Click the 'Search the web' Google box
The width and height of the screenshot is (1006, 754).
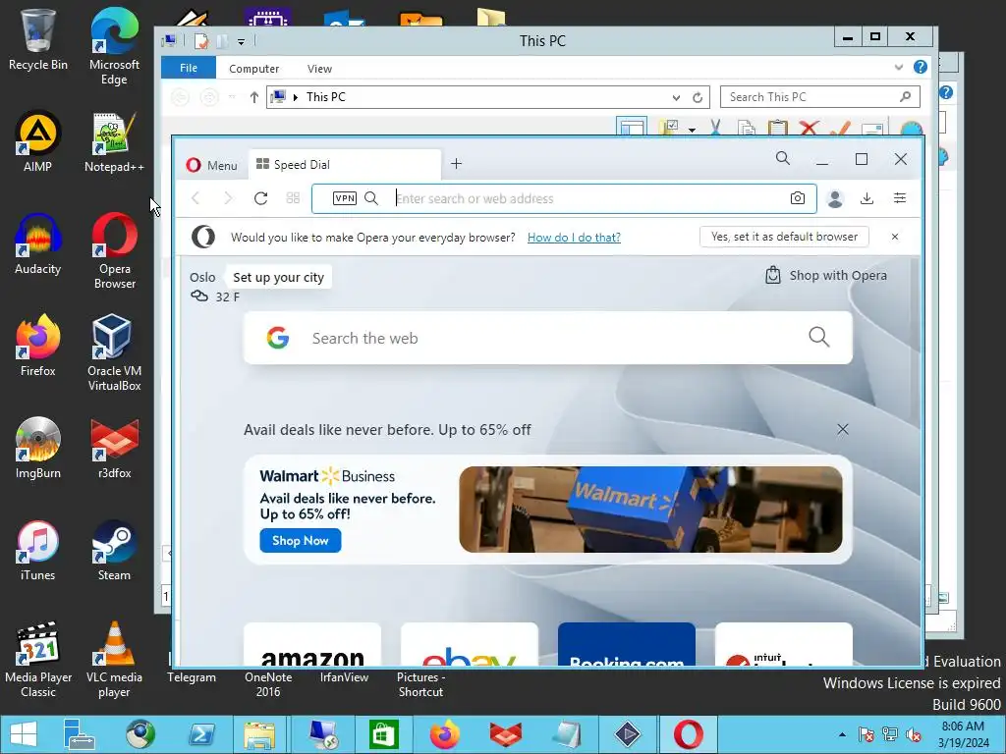[x=548, y=338]
